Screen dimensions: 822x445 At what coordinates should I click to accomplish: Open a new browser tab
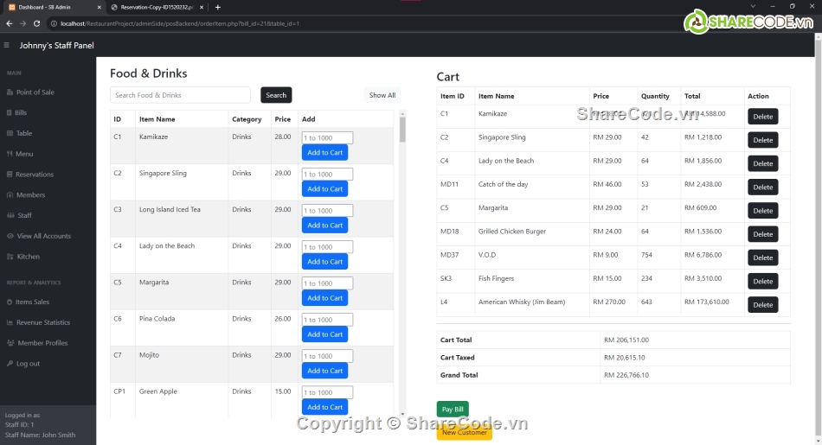[x=218, y=7]
